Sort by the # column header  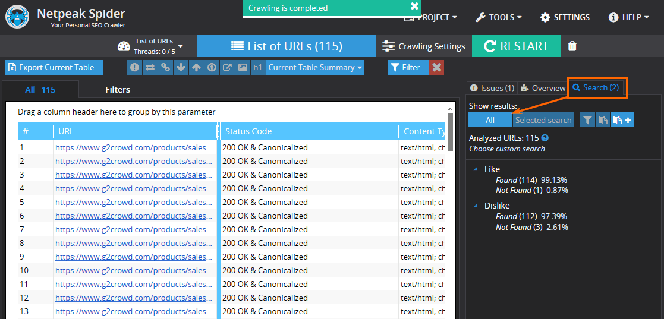coord(35,131)
